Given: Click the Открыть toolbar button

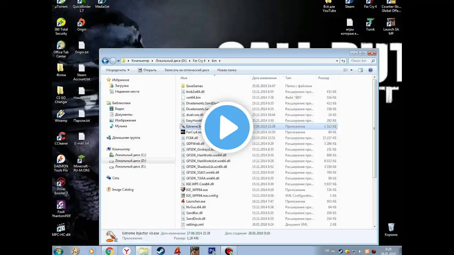Looking at the screenshot, I should click(x=147, y=70).
